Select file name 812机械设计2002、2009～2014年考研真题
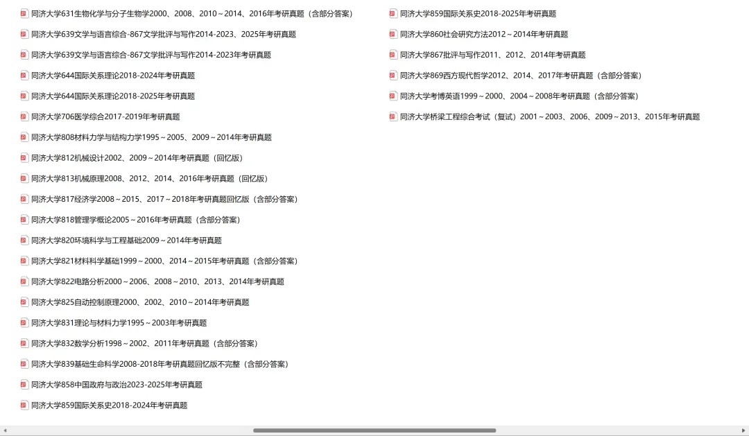This screenshot has width=749, height=436. (x=137, y=158)
